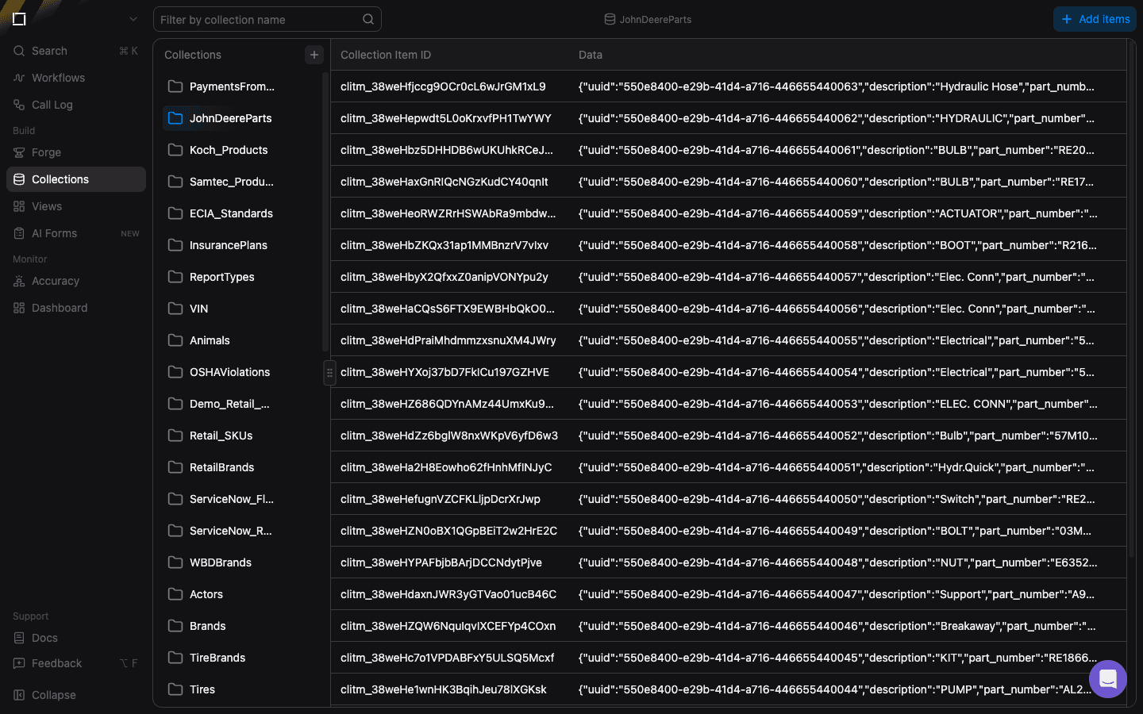The image size is (1143, 714).
Task: Open the Docs link
Action: (x=44, y=638)
